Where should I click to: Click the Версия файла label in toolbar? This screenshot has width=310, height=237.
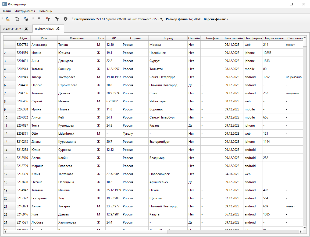215,19
